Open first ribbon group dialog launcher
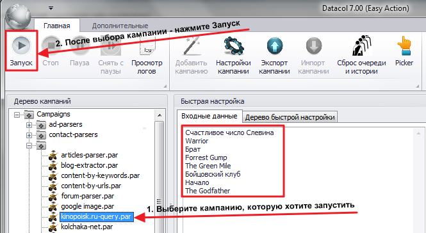Image resolution: width=426 pixels, height=233 pixels. pyautogui.click(x=165, y=86)
